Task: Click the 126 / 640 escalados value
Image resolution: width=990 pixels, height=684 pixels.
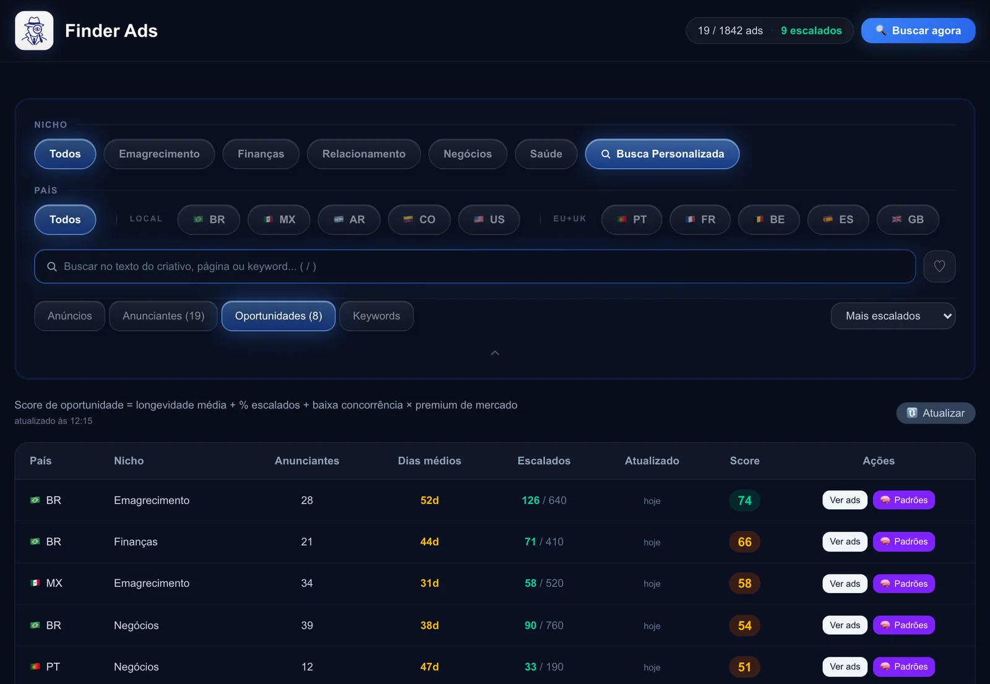Action: click(x=544, y=500)
